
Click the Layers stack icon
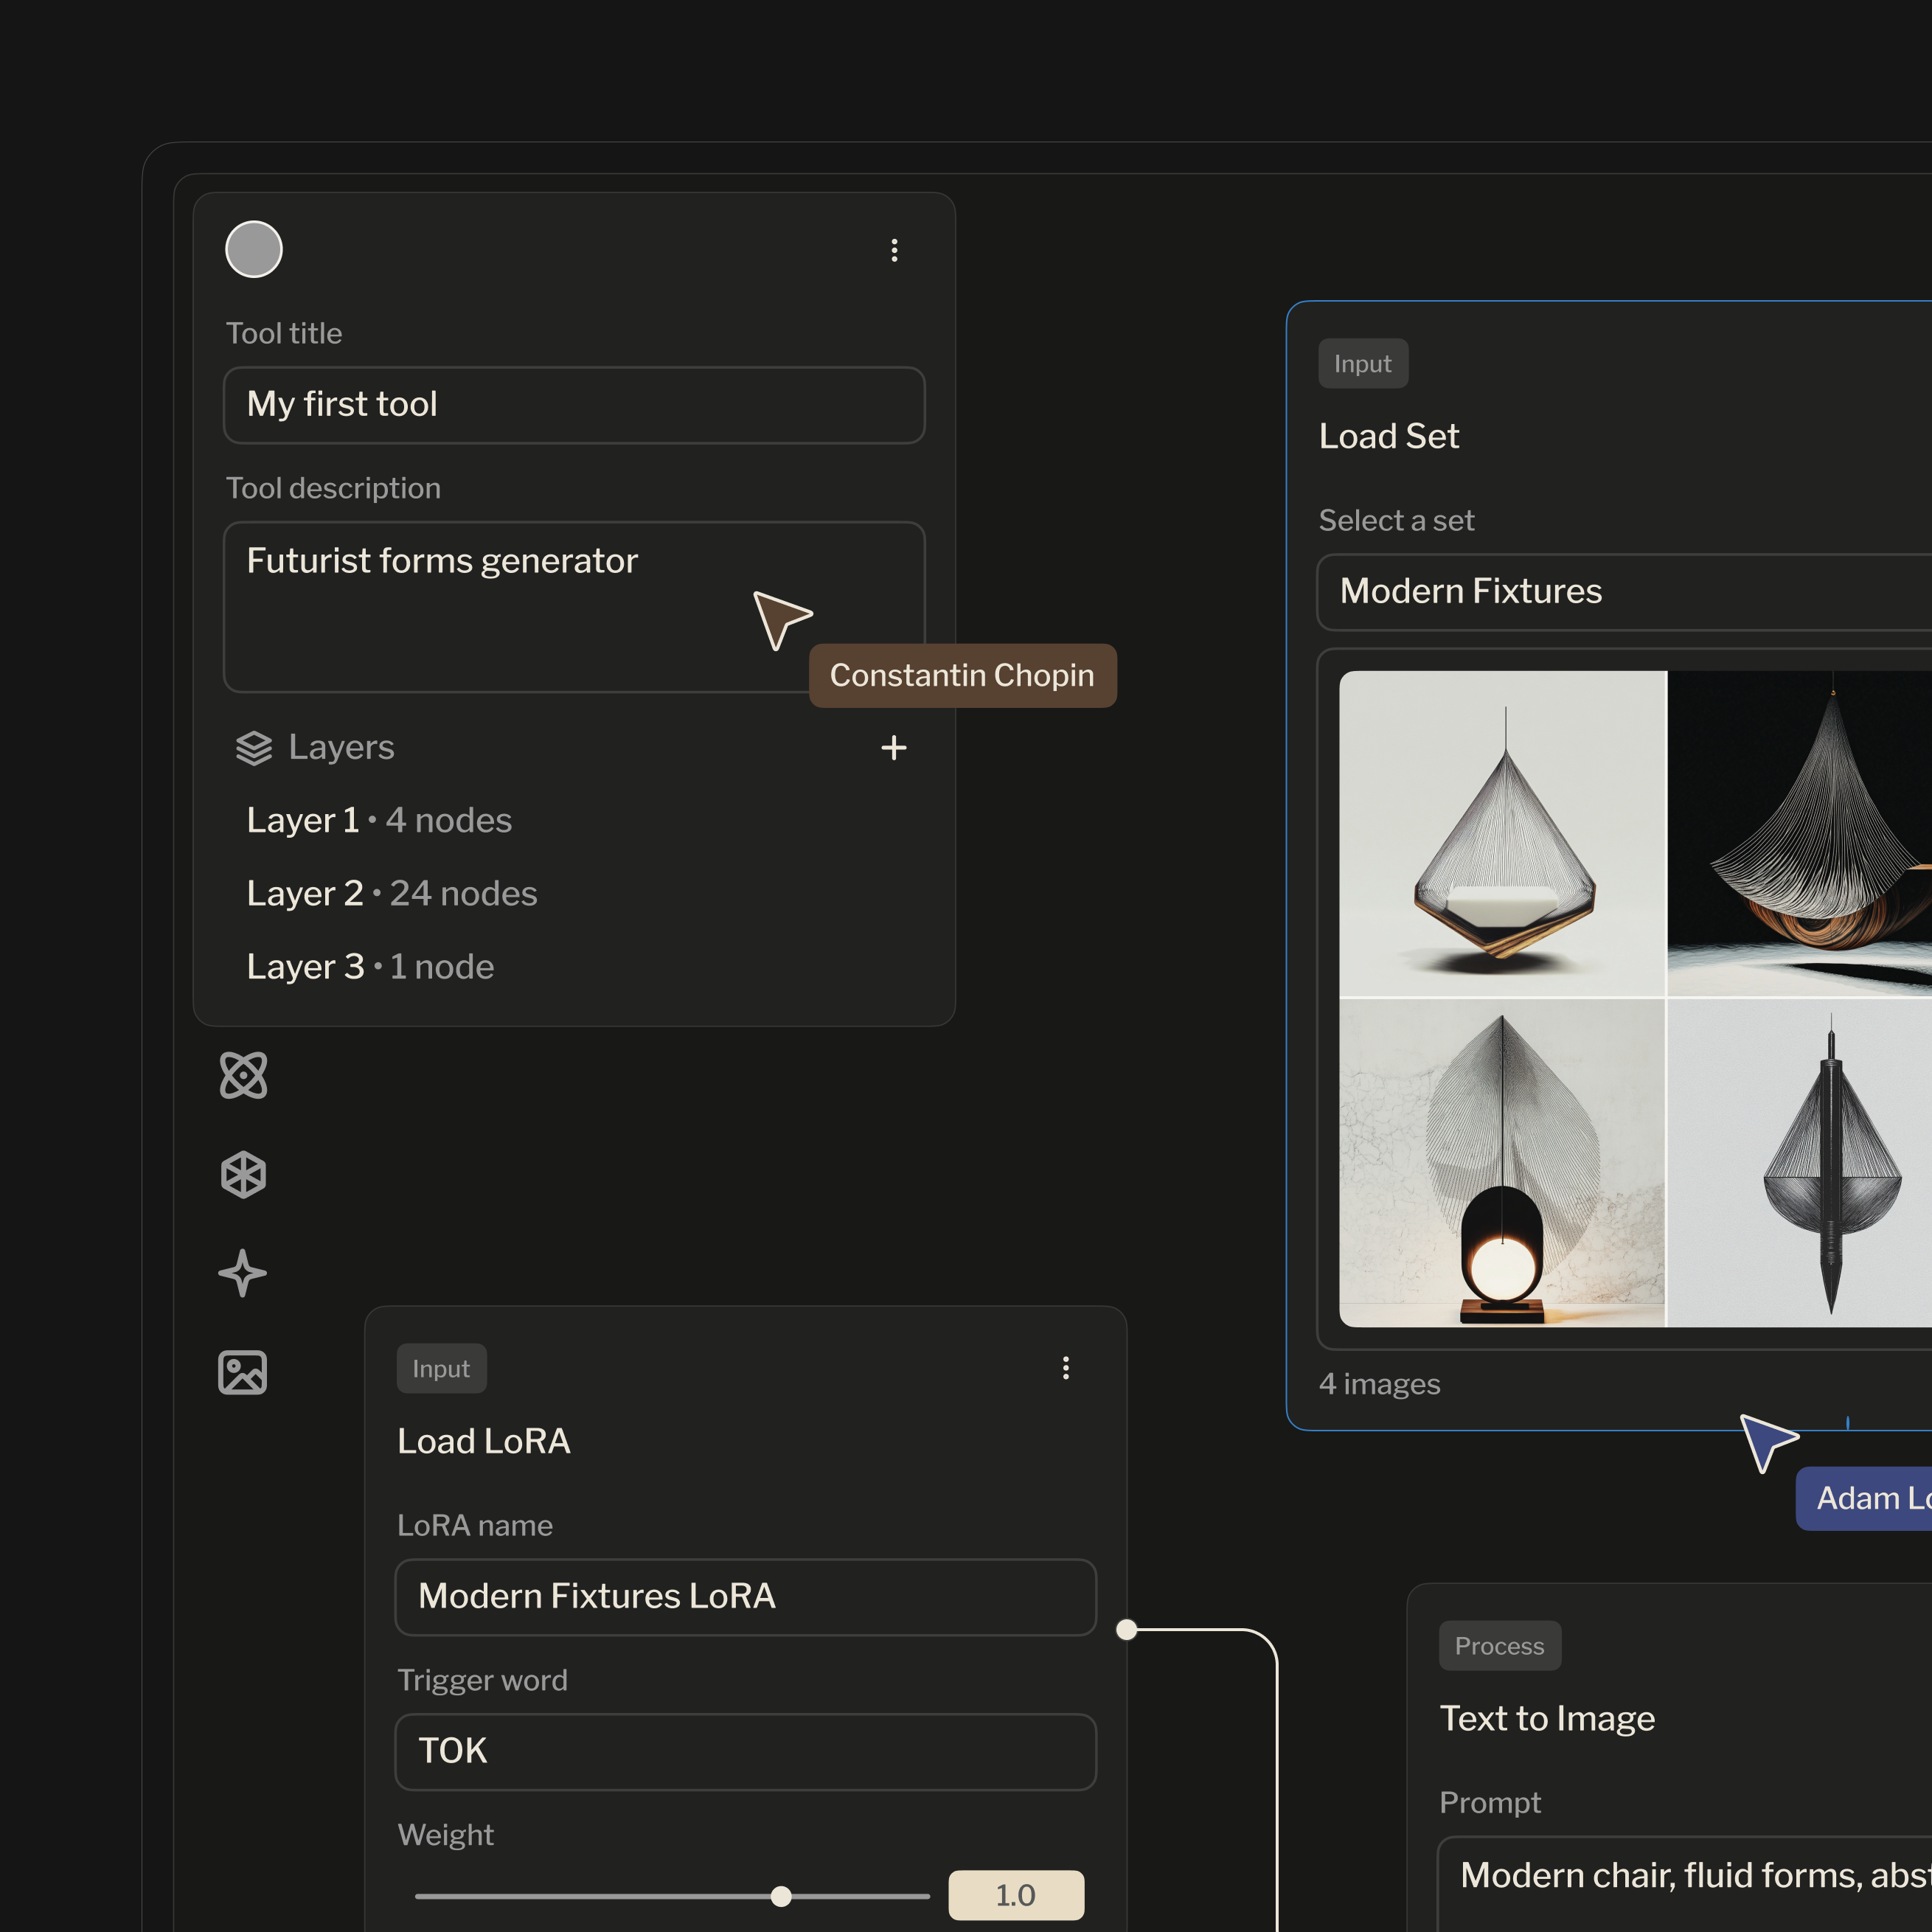point(254,748)
